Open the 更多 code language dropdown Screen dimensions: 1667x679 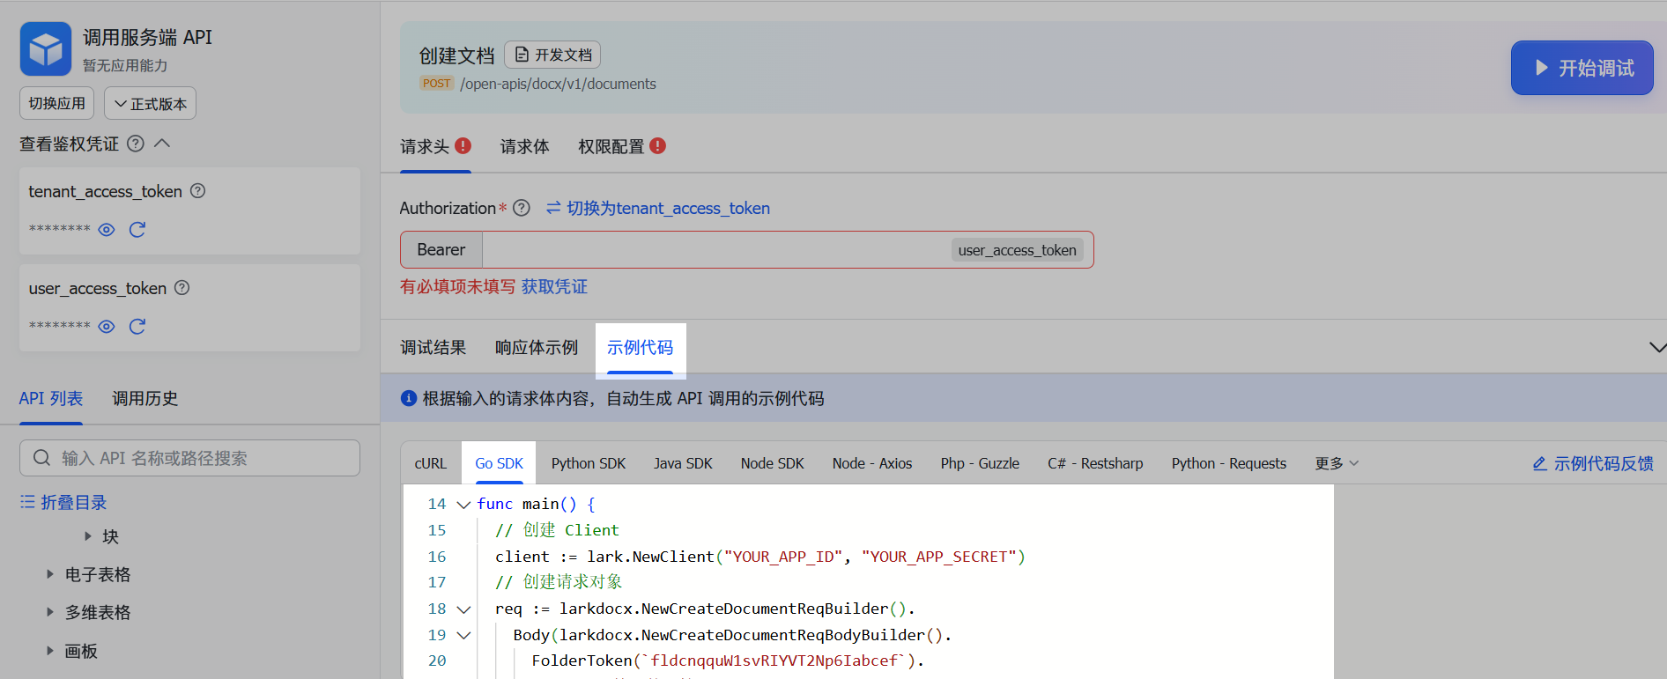point(1337,463)
